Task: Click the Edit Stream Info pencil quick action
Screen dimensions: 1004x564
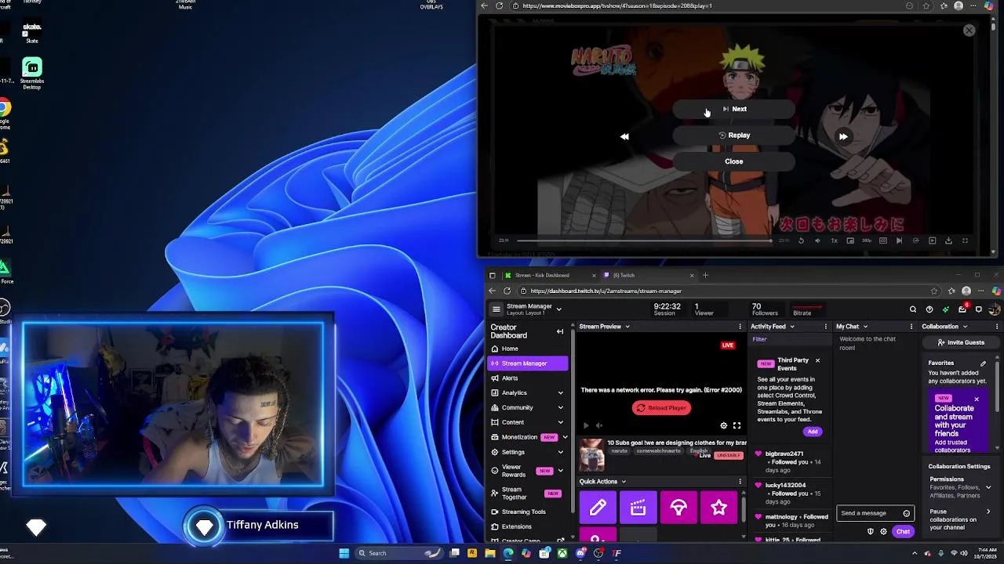Action: click(x=598, y=508)
